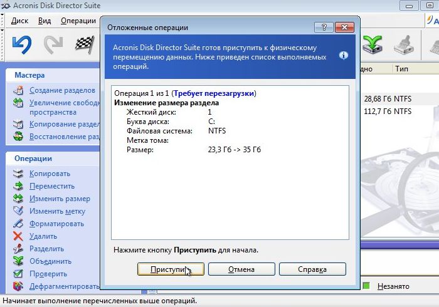Screen dimensions: 439x307
Task: Click the Разделить operation icon
Action: coord(18,249)
